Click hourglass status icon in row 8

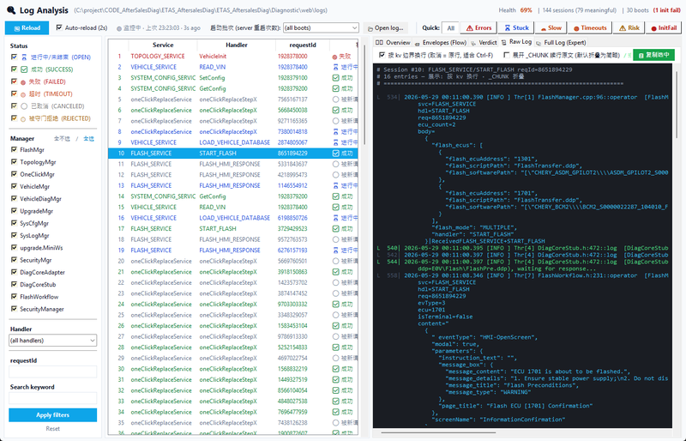click(x=335, y=132)
